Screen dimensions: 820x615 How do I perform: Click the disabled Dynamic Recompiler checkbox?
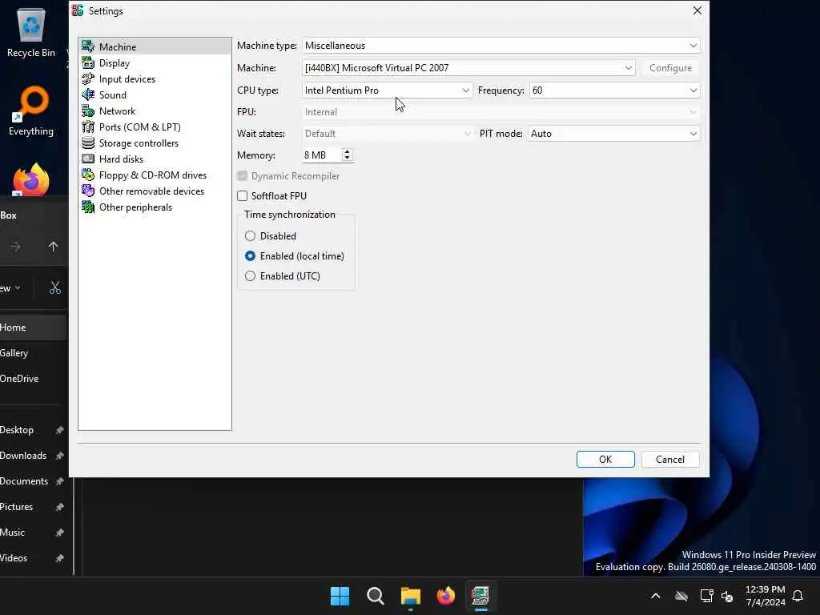[242, 176]
